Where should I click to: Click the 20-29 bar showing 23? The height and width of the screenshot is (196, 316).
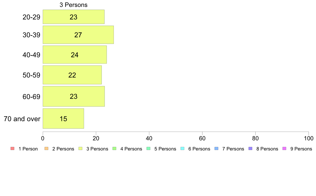pos(74,17)
